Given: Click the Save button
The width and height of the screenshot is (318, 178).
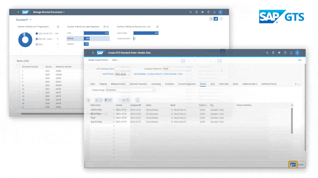Looking at the screenshot, I should (293, 165).
